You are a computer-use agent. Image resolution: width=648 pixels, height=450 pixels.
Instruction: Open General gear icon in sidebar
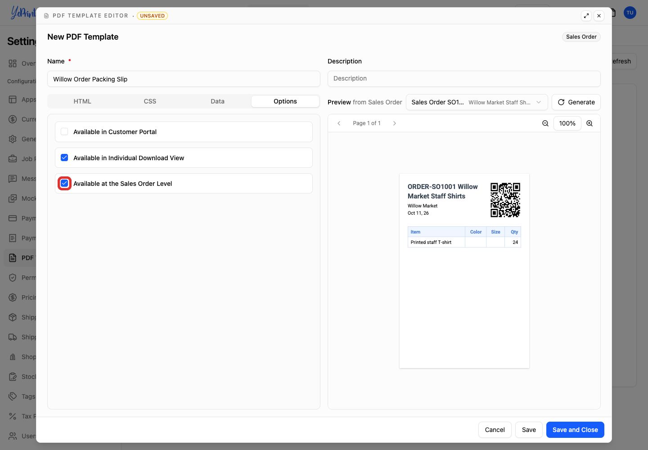pyautogui.click(x=13, y=139)
